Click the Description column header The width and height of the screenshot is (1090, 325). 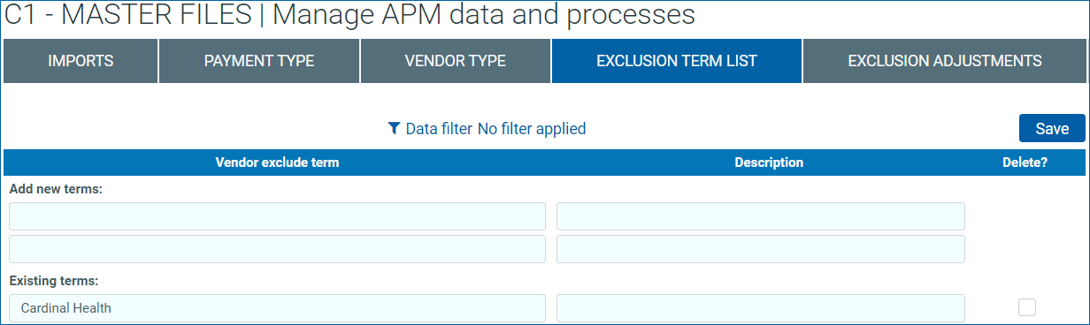pos(769,162)
